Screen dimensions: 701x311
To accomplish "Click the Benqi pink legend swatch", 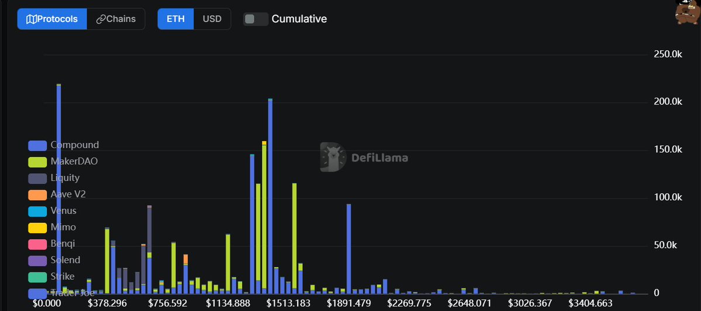I will tap(37, 244).
